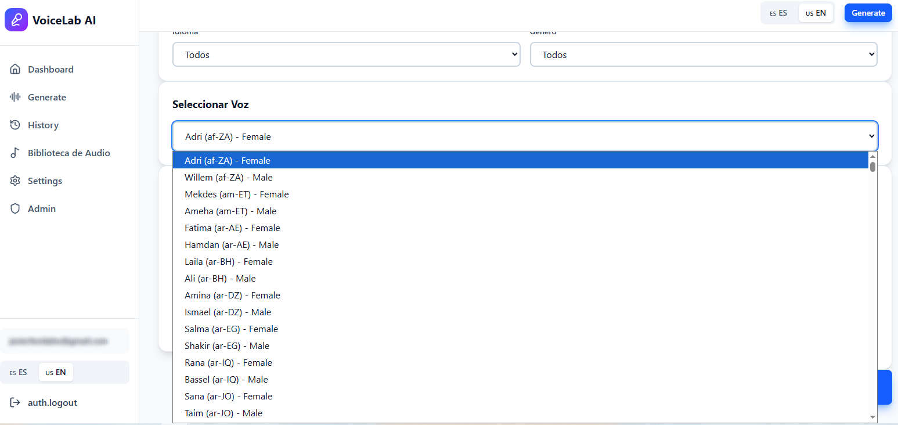Click the voice list scrollbar
This screenshot has height=425, width=898.
[x=872, y=166]
